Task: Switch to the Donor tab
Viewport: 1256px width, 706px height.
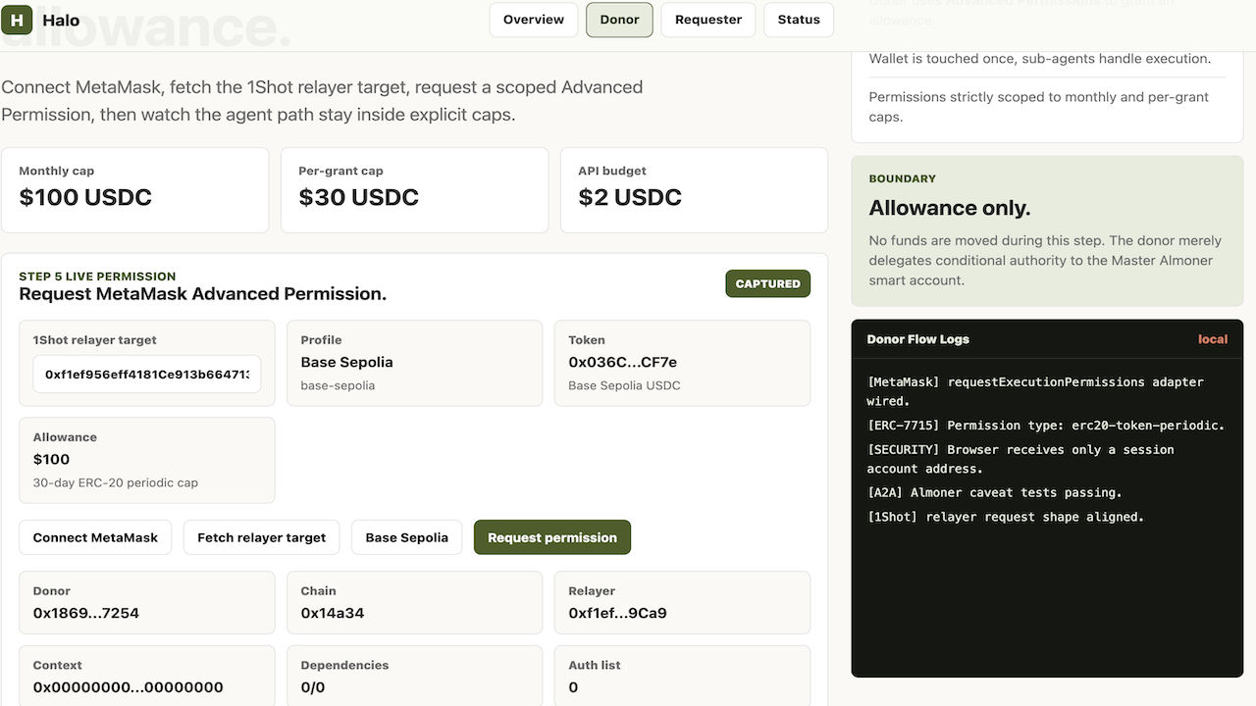Action: pos(619,20)
